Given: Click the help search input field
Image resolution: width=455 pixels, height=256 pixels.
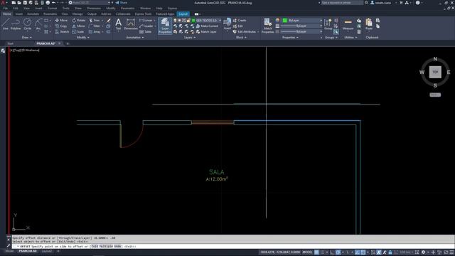Looking at the screenshot, I should click(342, 3).
